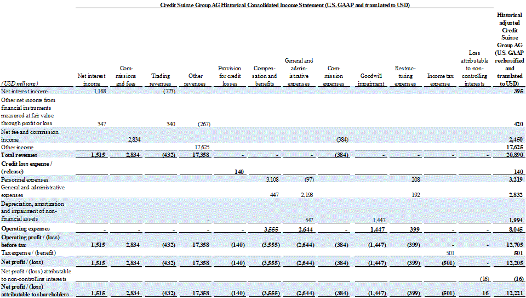526x298 pixels.
Task: Select the '(USD millions)' unit label
Action: tap(20, 83)
